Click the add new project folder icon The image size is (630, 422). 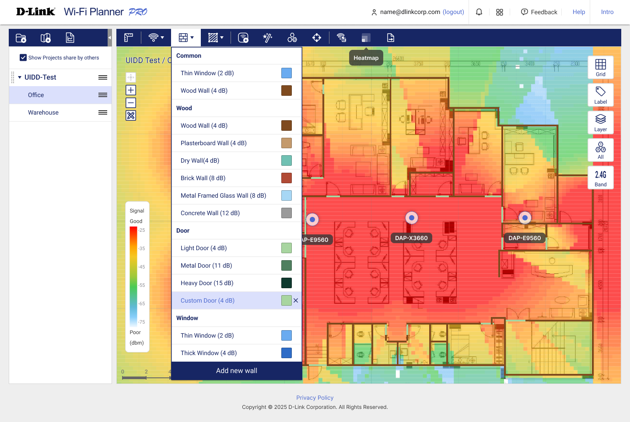pos(21,38)
